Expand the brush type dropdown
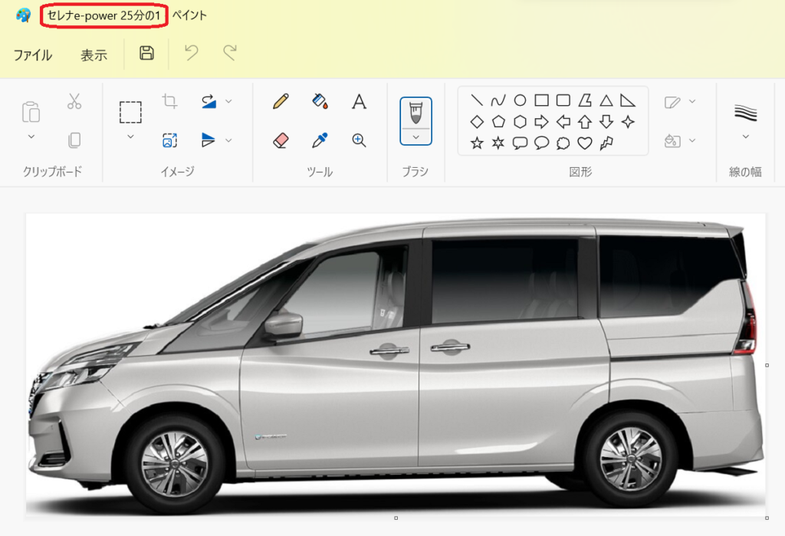Viewport: 785px width, 536px height. click(x=415, y=136)
